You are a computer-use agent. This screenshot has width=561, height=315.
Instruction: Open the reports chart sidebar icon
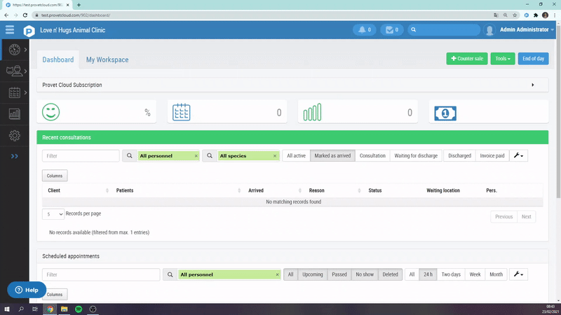pyautogui.click(x=13, y=113)
